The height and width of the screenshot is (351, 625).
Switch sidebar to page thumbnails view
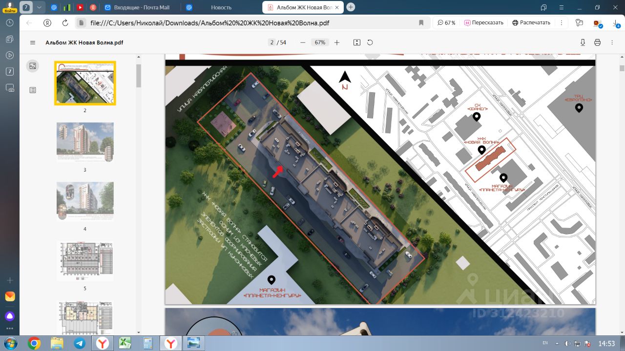tap(33, 66)
